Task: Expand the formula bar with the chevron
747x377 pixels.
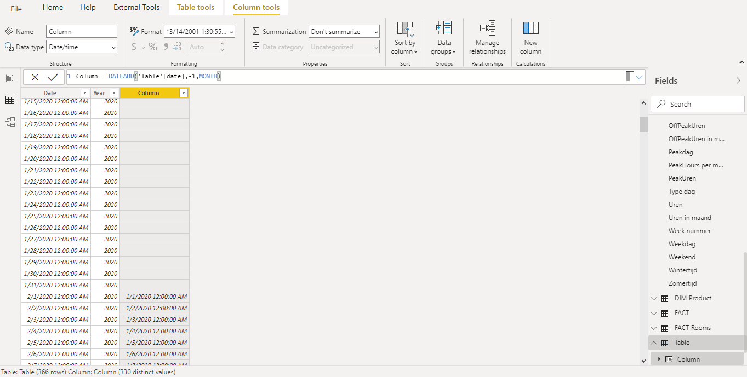Action: tap(639, 78)
